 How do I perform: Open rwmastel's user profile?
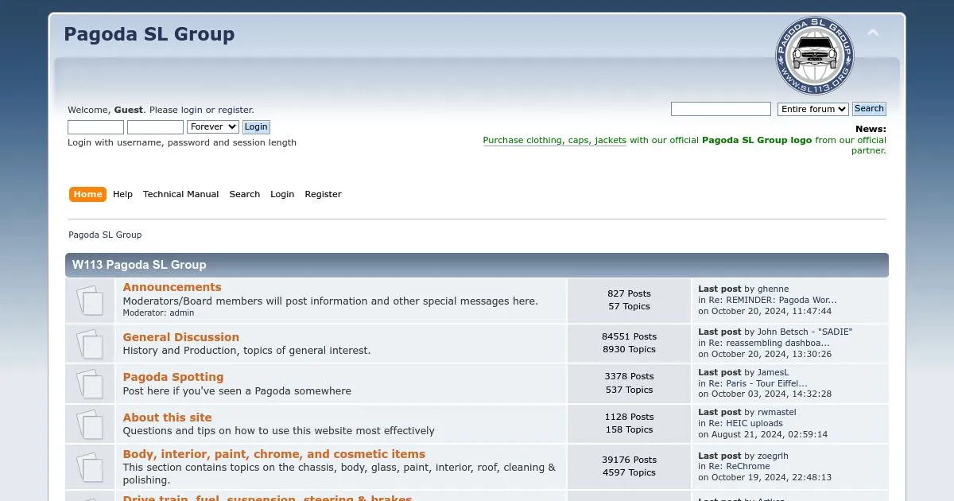point(777,412)
